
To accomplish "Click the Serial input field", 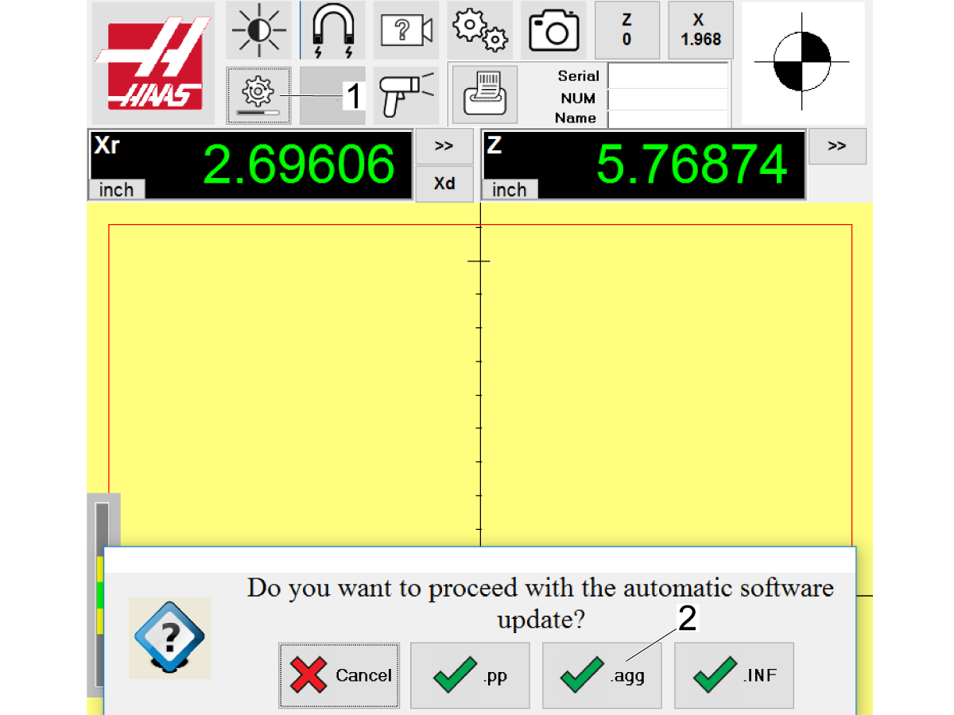I will [669, 76].
